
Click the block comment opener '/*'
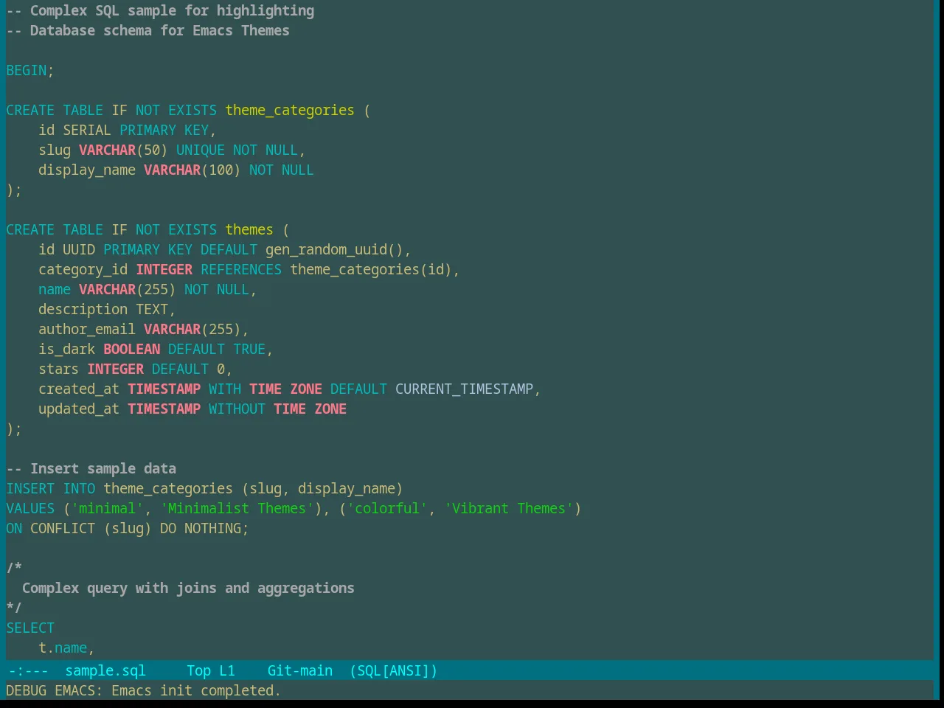(14, 568)
